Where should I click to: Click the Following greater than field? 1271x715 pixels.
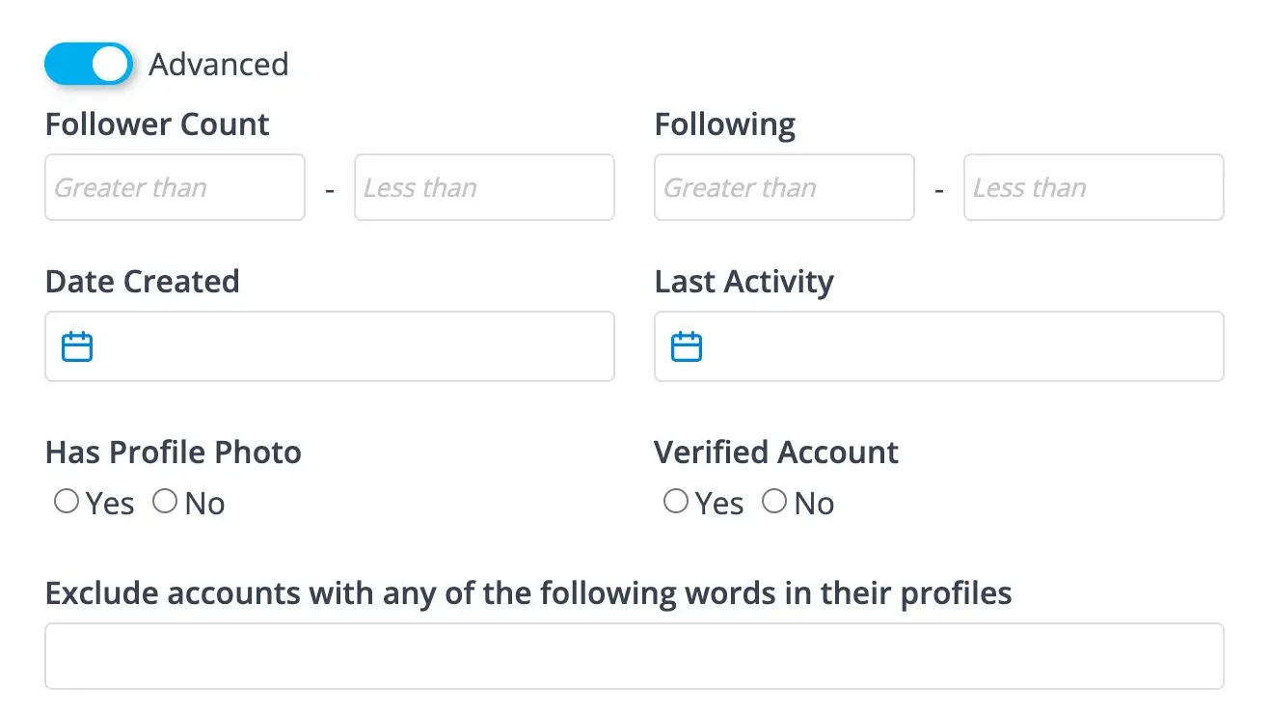pyautogui.click(x=783, y=187)
